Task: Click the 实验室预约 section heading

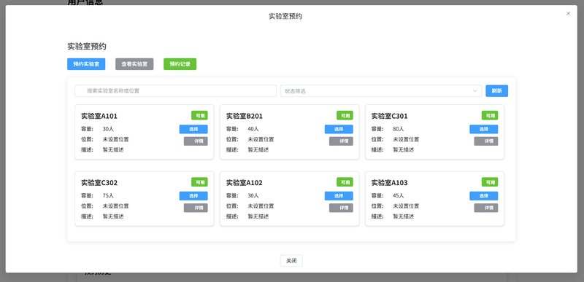Action: tap(87, 47)
